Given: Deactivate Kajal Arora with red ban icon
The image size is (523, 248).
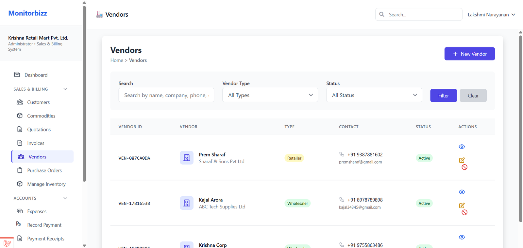Looking at the screenshot, I should pos(464,212).
